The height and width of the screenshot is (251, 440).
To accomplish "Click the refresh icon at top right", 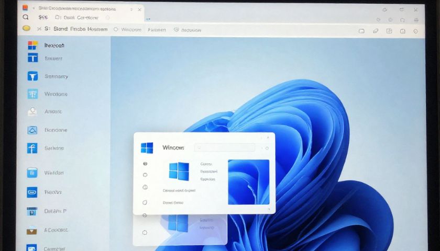I will pos(384,10).
